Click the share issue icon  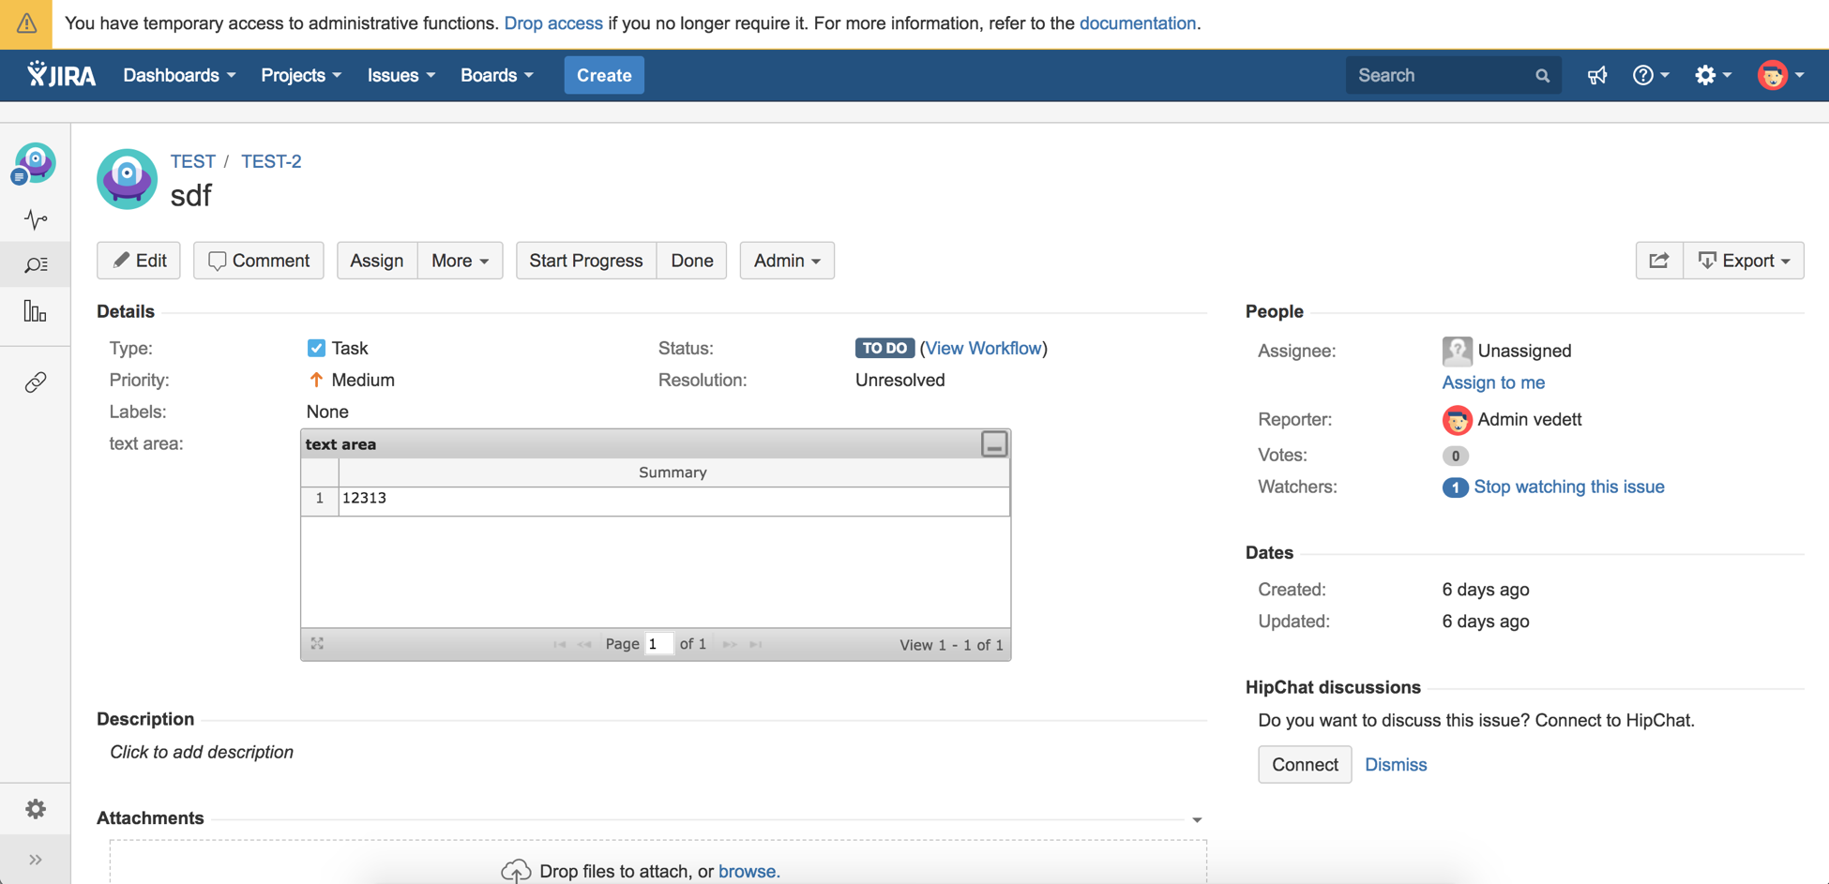point(1658,261)
